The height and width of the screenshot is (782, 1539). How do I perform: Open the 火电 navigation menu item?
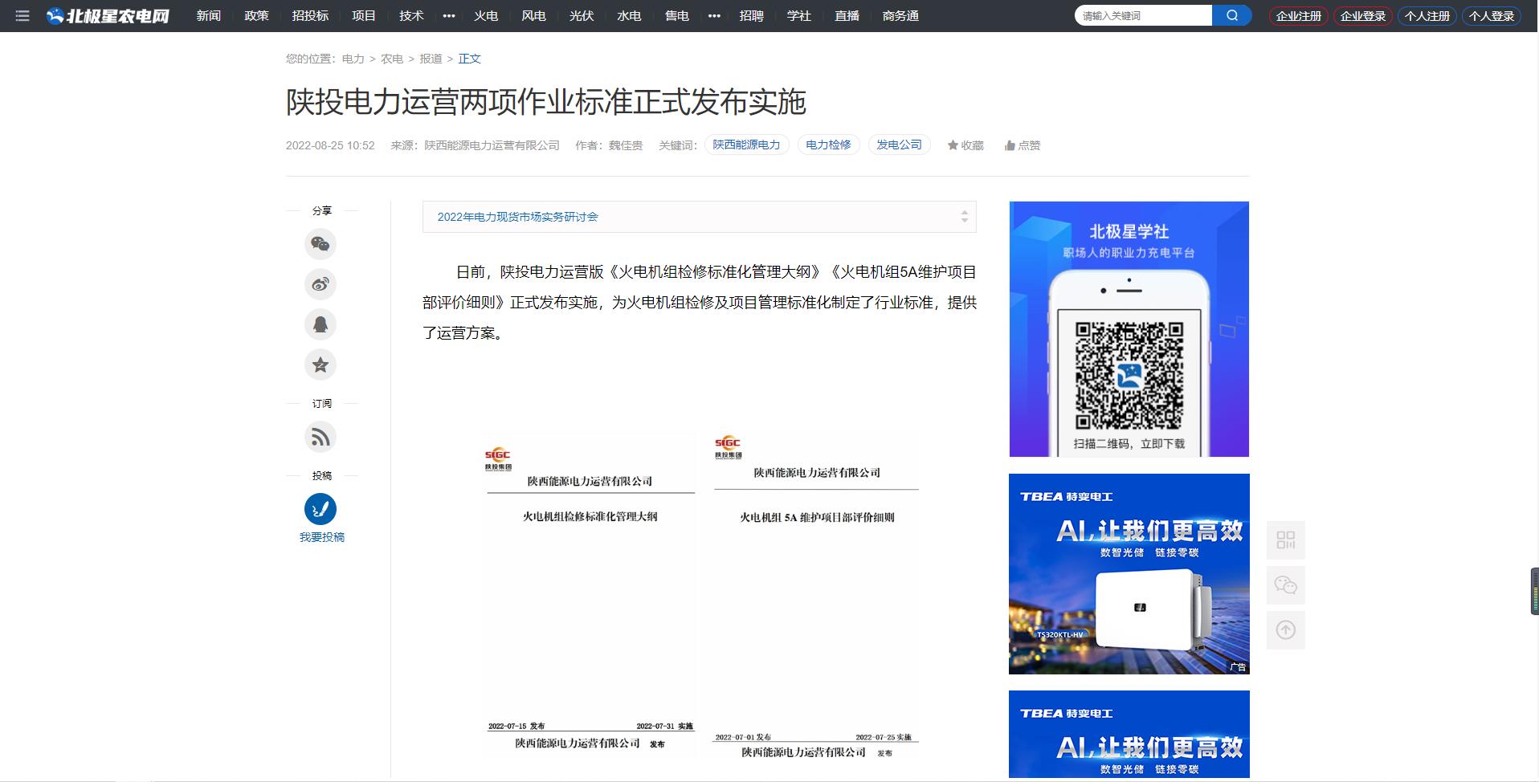tap(486, 16)
